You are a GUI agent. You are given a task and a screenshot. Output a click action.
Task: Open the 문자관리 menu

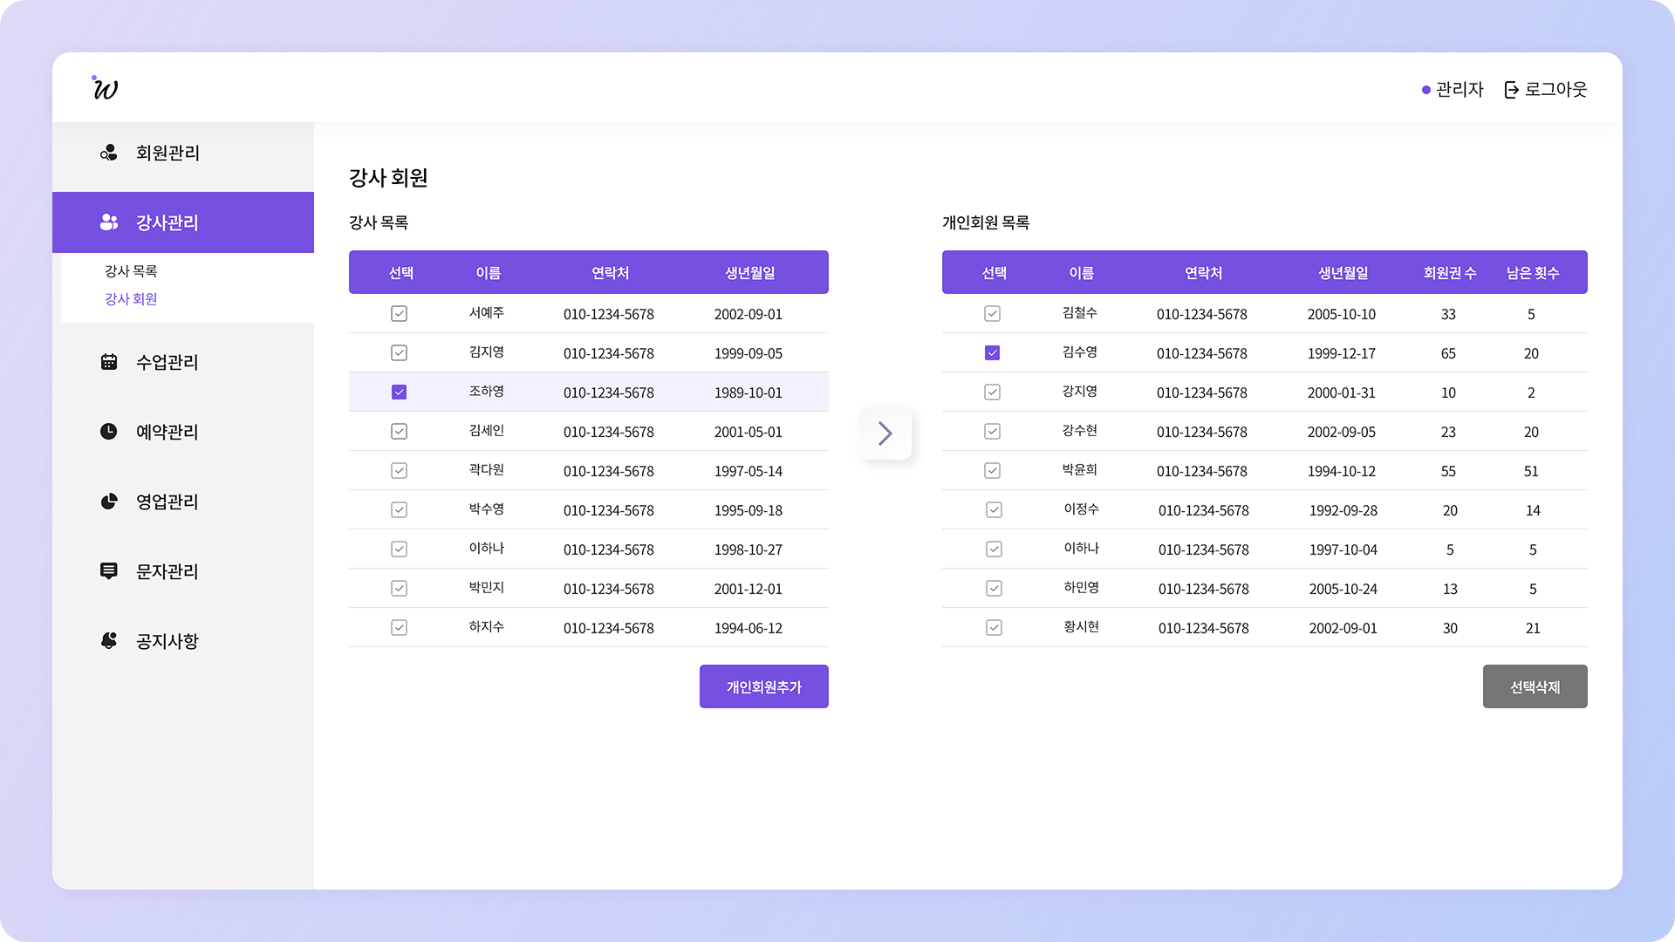coord(183,571)
